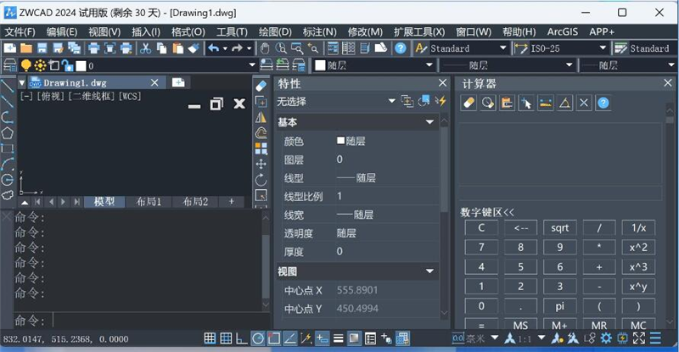Click the 1/x calculator button

click(x=638, y=227)
